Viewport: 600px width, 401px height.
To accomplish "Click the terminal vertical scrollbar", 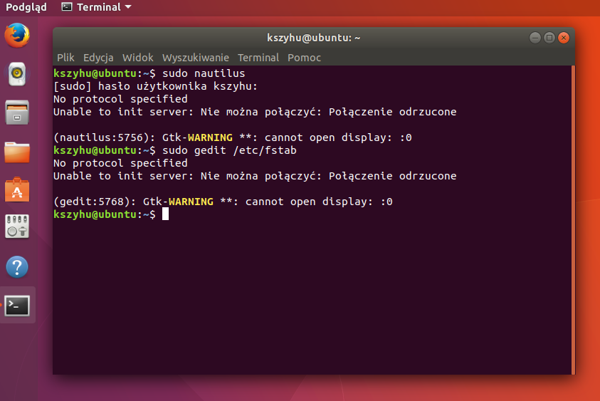I will click(x=573, y=219).
